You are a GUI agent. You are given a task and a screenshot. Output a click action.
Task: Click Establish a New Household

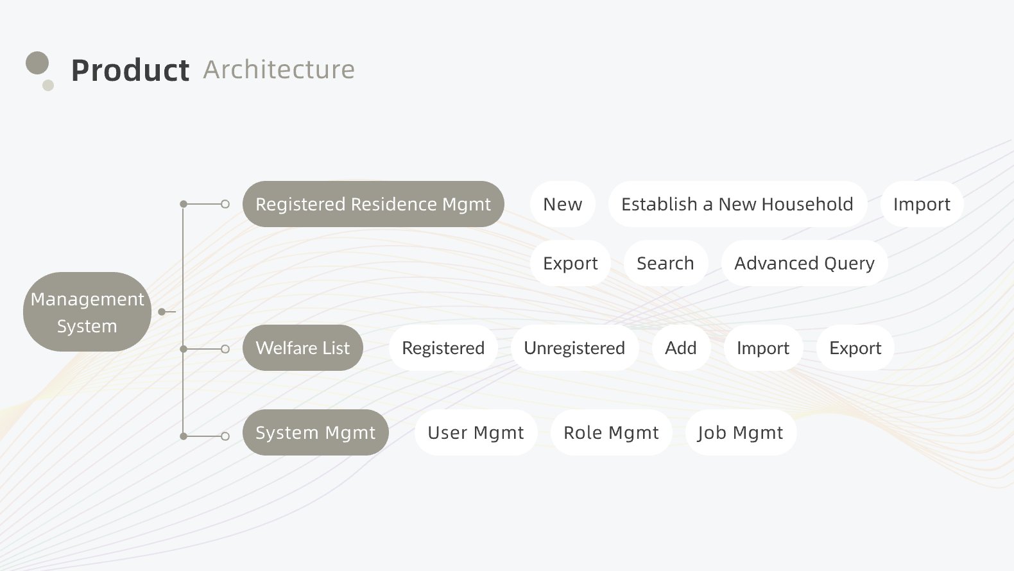[737, 204]
